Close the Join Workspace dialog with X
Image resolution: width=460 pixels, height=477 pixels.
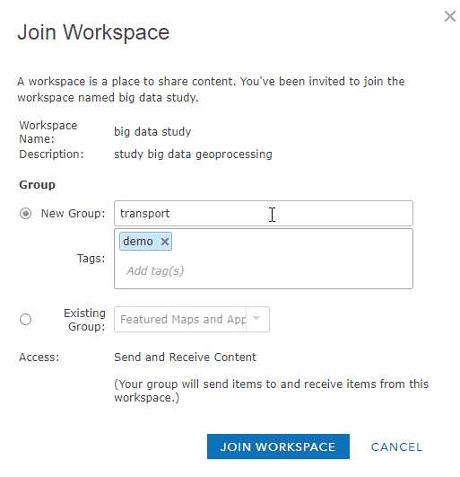point(449,16)
